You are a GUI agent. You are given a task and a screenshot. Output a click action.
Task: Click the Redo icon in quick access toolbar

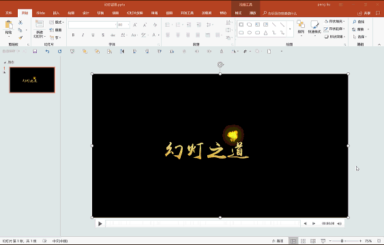pos(59,51)
